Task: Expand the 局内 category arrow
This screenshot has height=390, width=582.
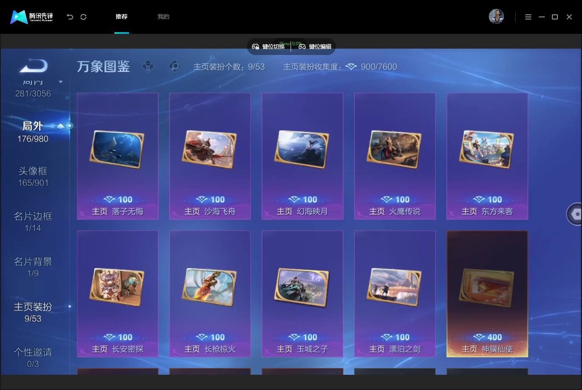Action: (61, 82)
